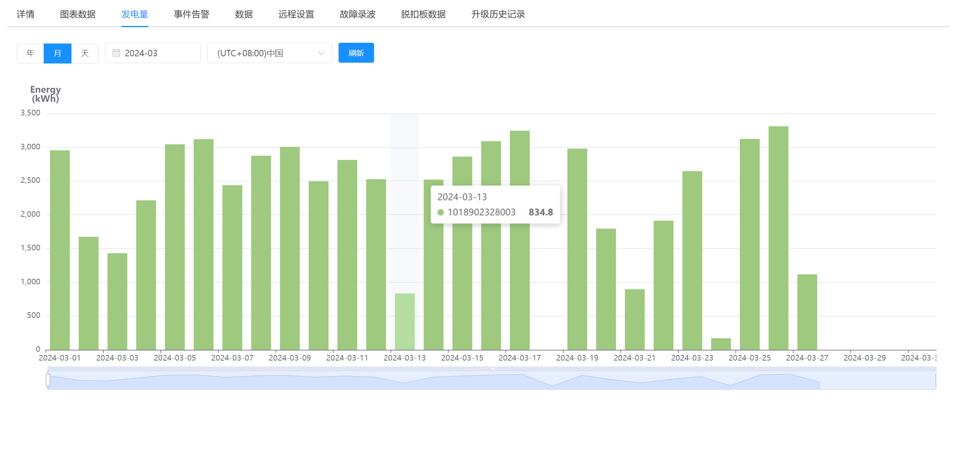Click the highlighted 2024-03-13 bar
The width and height of the screenshot is (955, 454).
tap(405, 322)
